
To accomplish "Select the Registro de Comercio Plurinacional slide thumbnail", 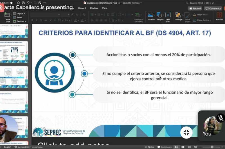I will pos(14,52).
